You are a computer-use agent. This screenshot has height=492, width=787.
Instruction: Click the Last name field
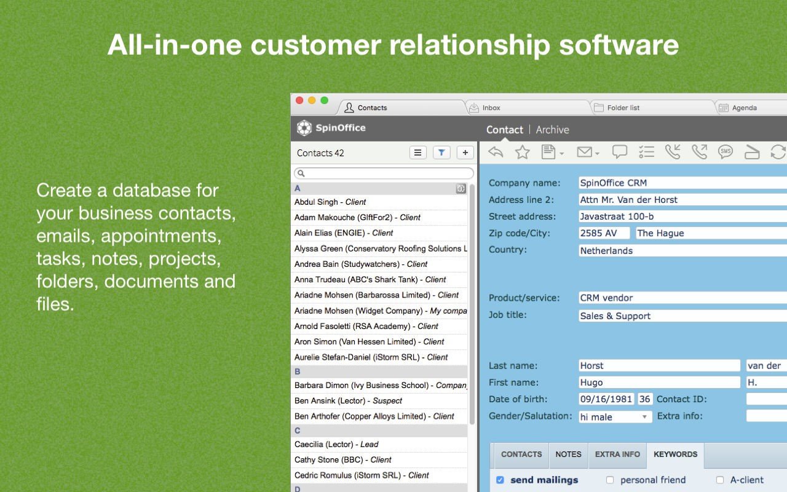point(659,366)
